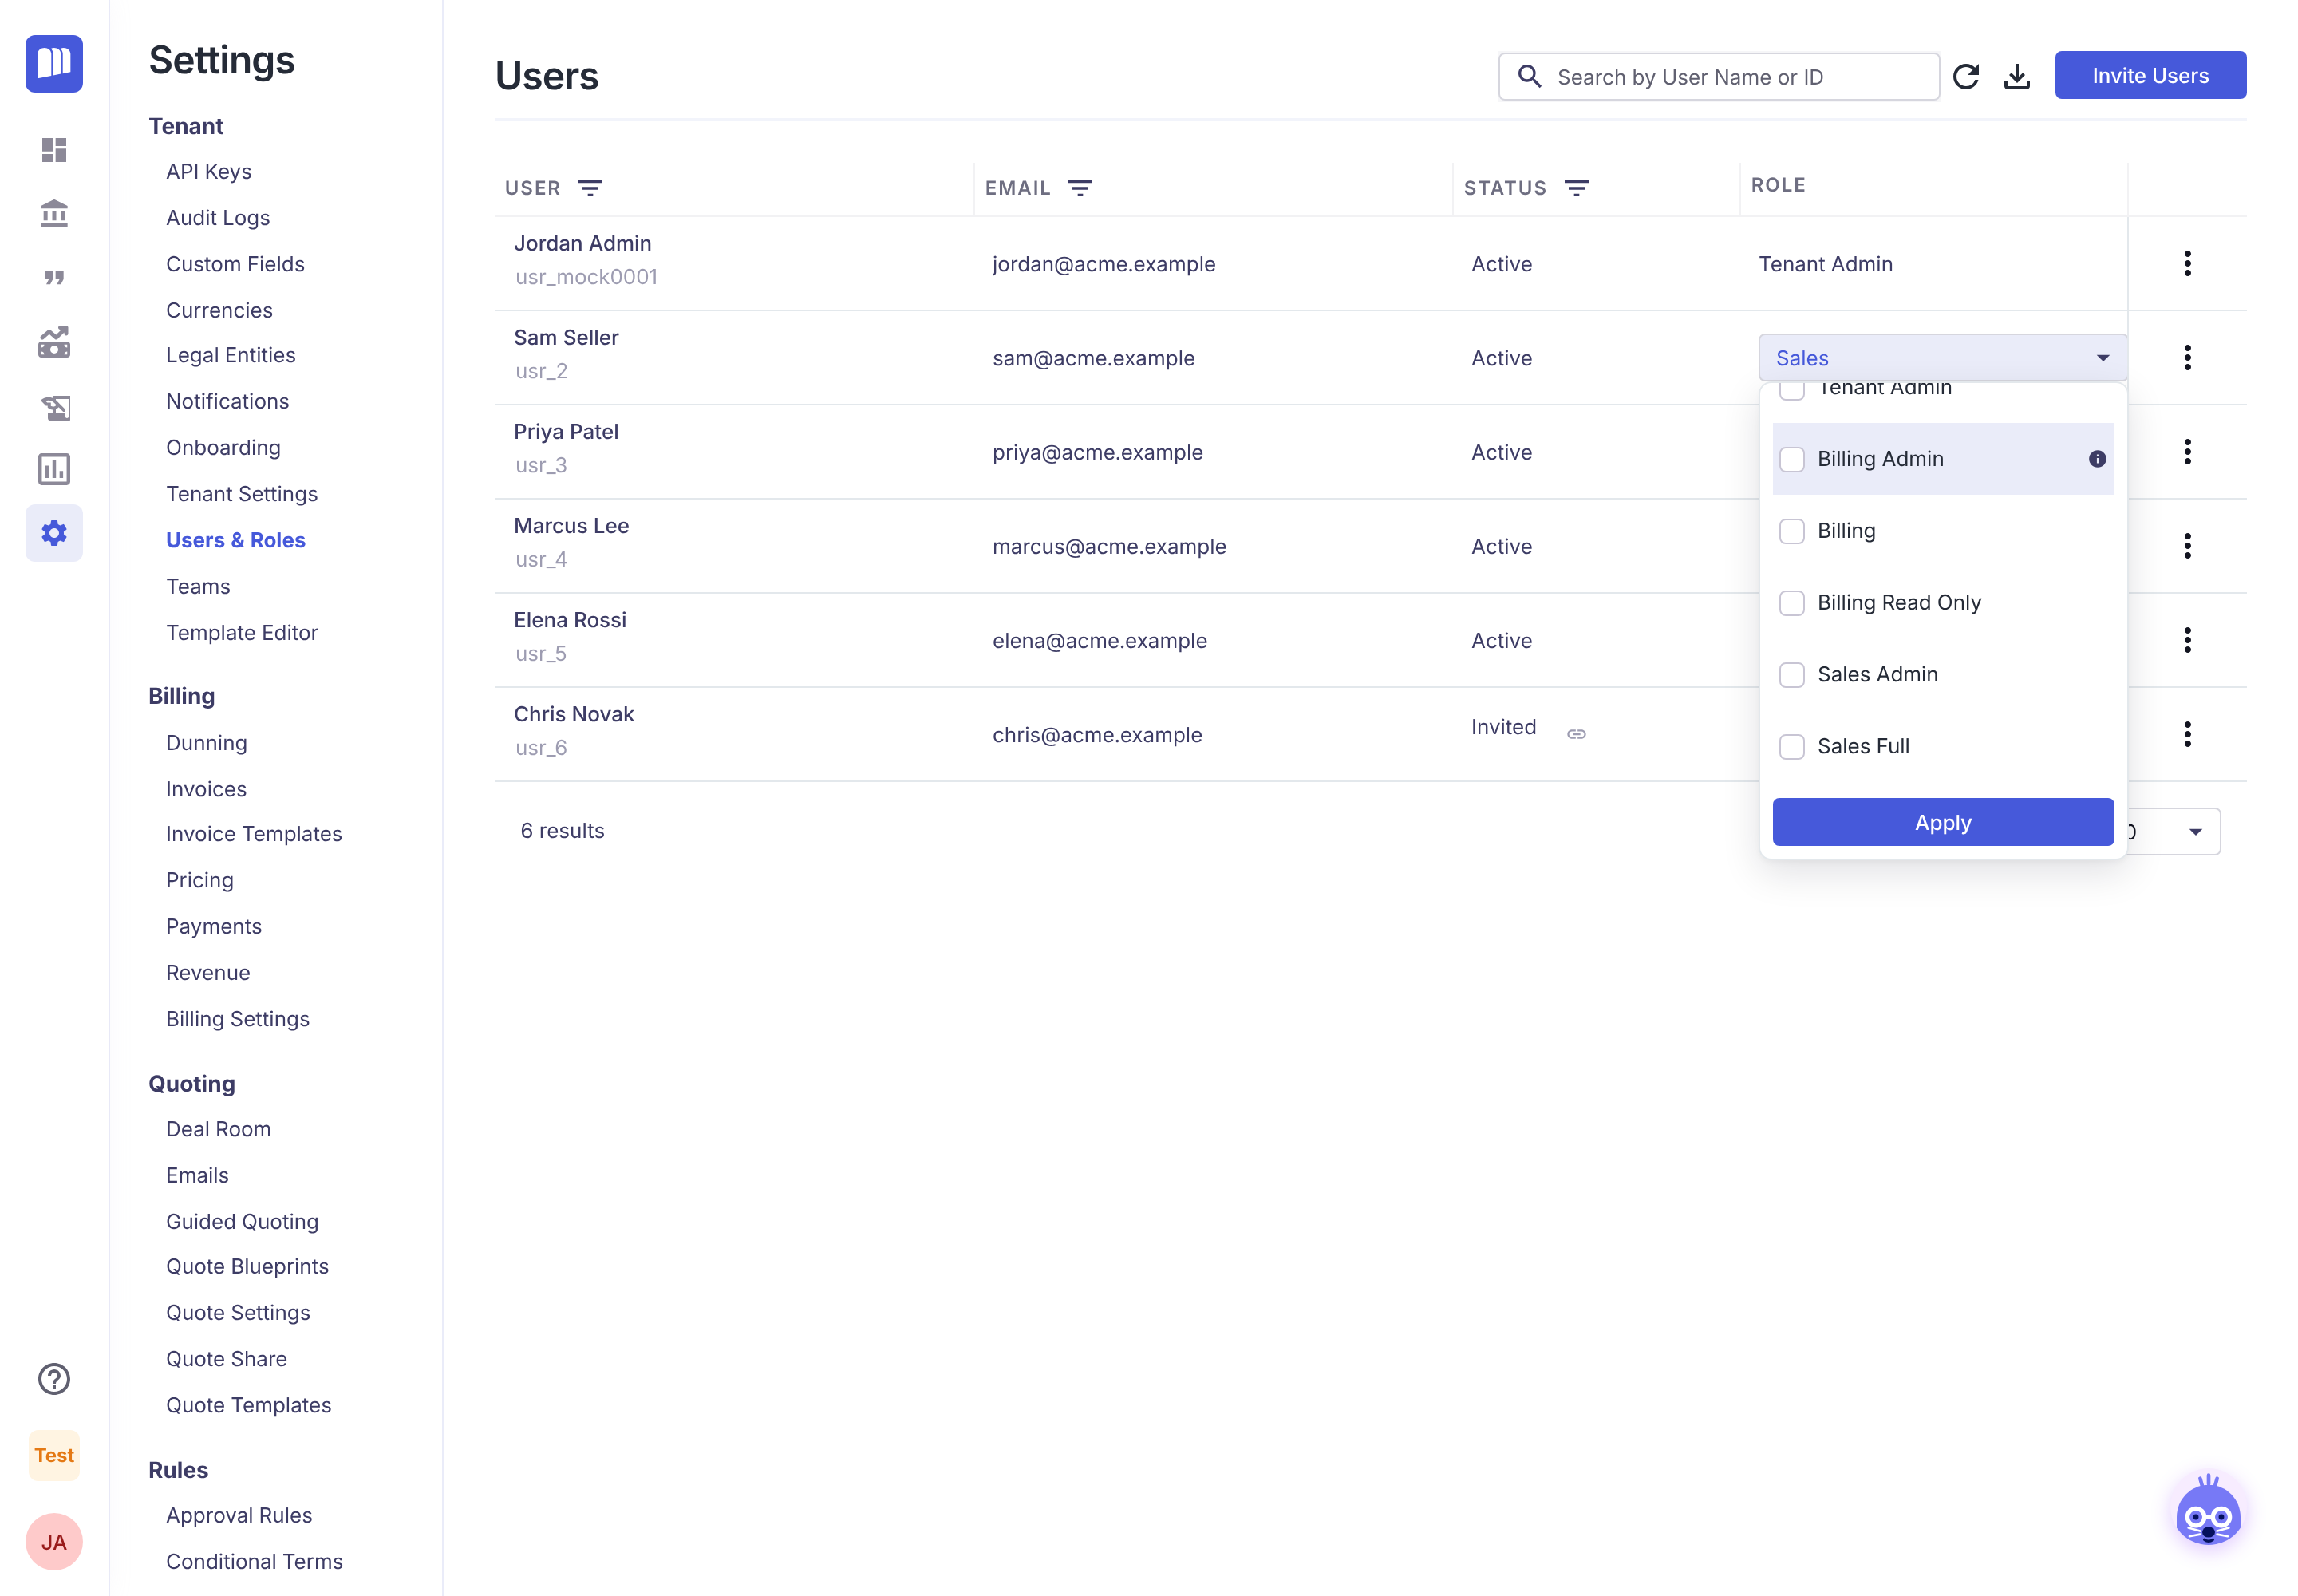
Task: Open Quote Blueprints link
Action: 247,1266
